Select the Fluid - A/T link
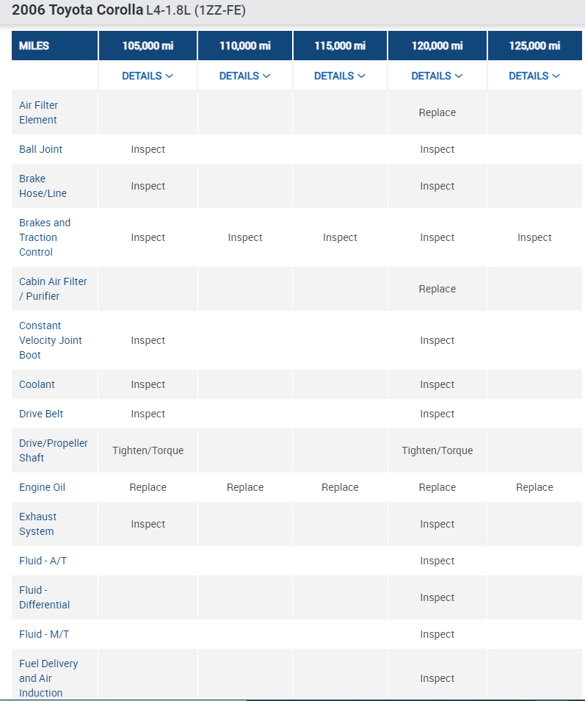 click(x=43, y=561)
